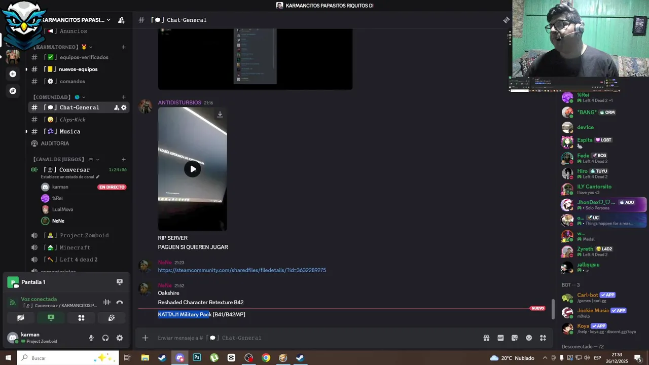Collapse the KARMATORNEO category
649x365 pixels.
tap(64, 47)
